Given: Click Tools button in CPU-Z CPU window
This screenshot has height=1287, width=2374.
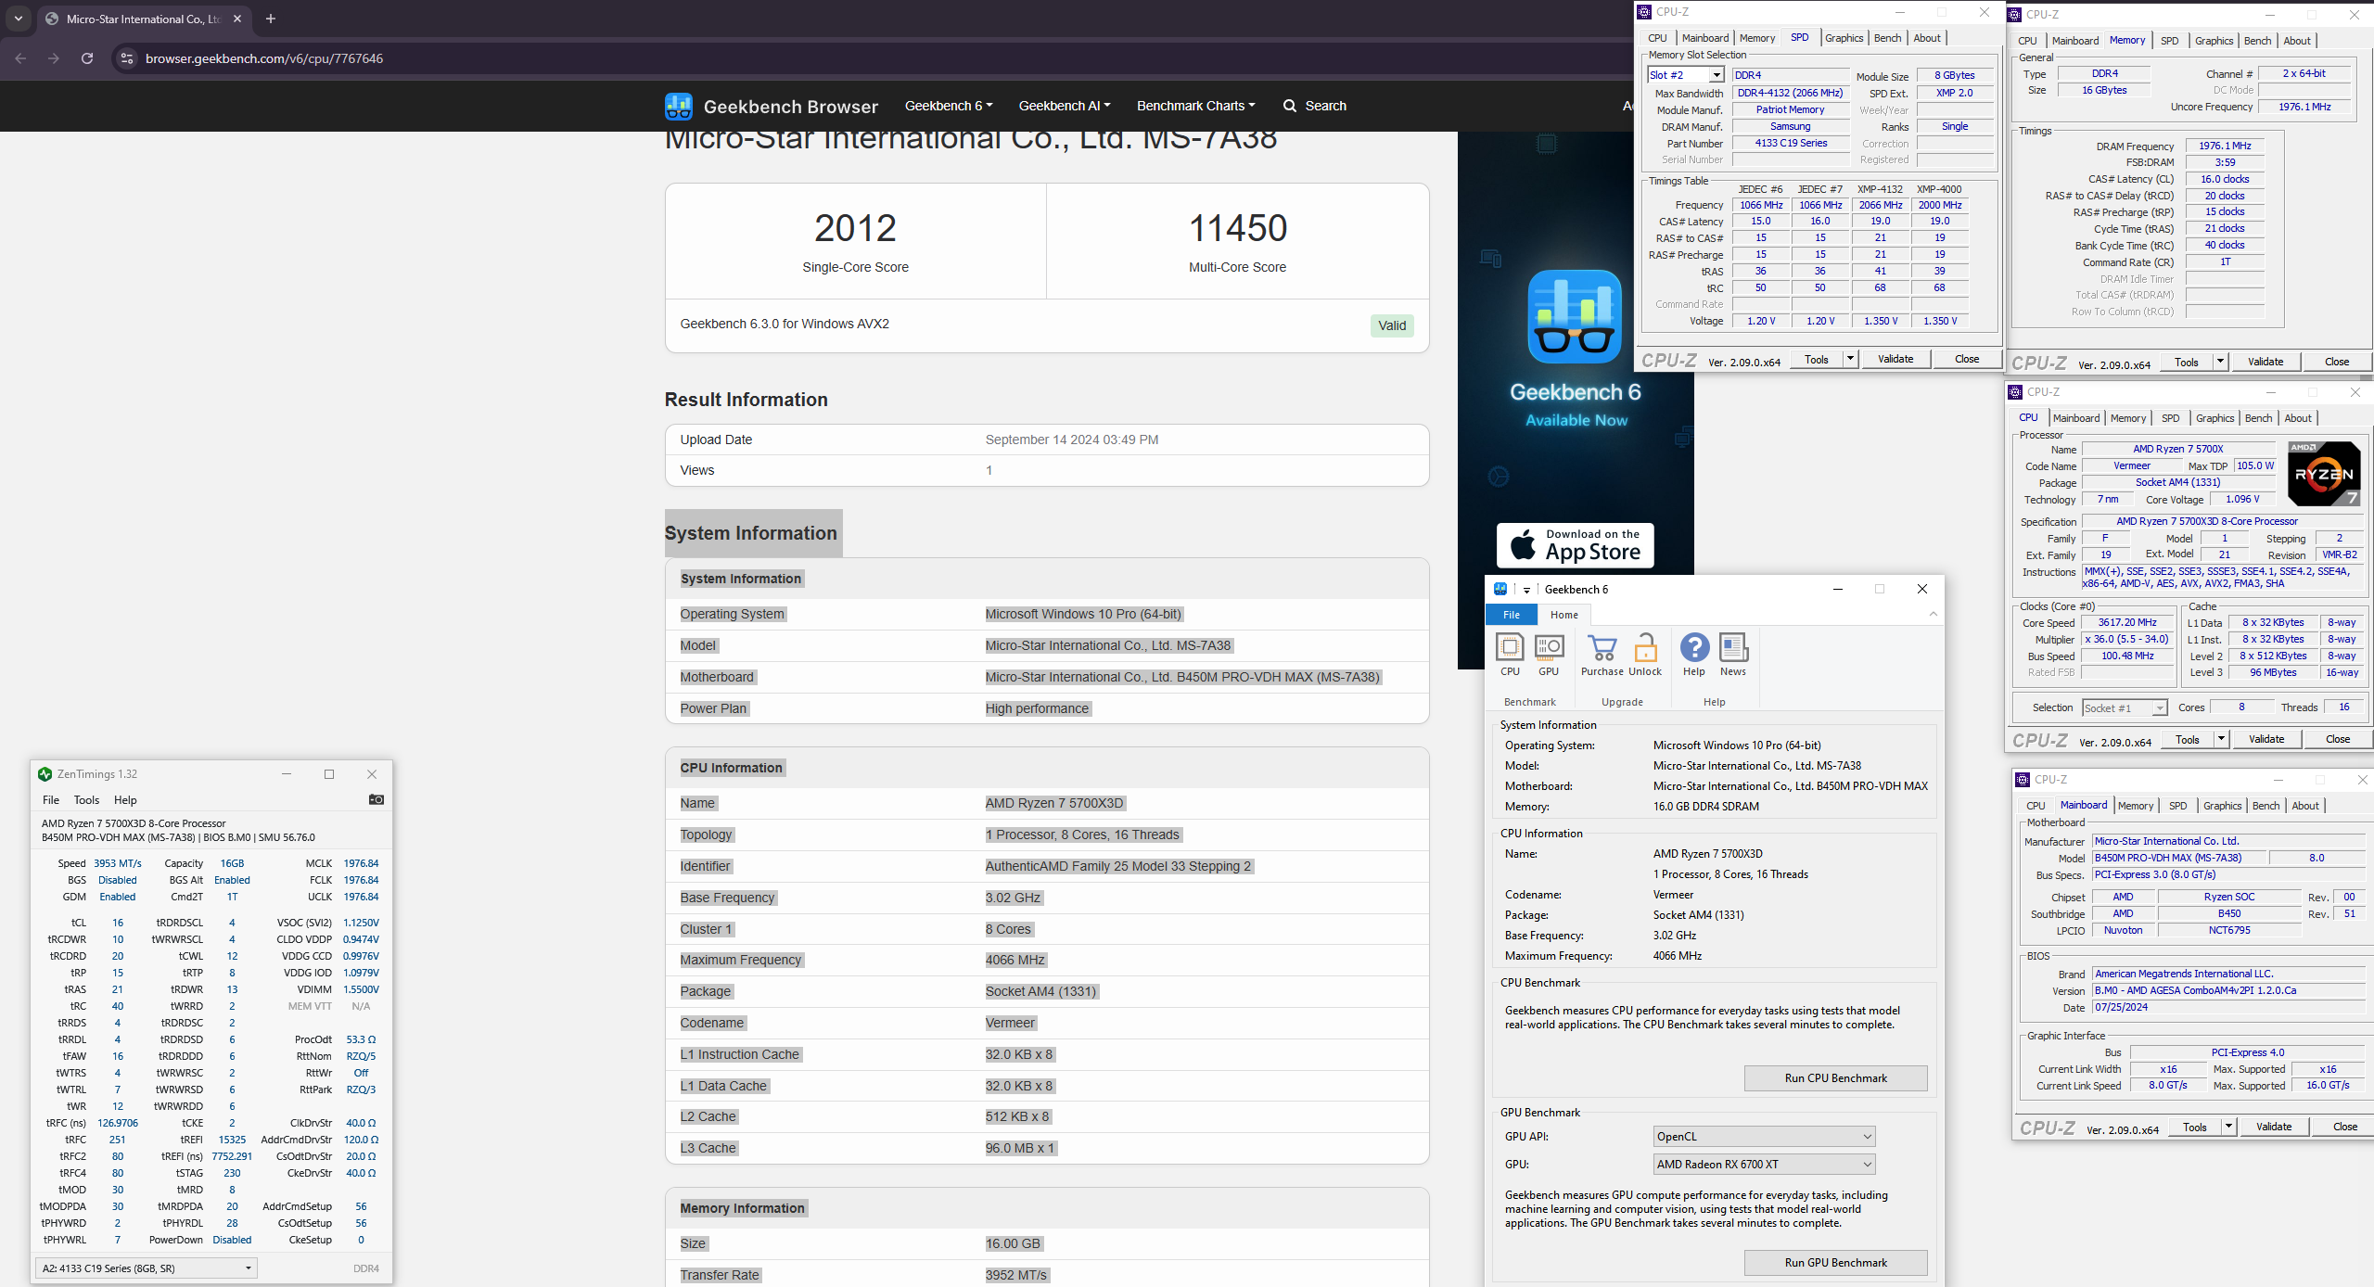Looking at the screenshot, I should coord(2188,739).
